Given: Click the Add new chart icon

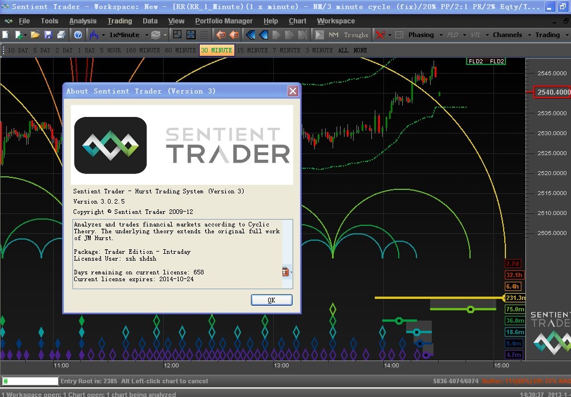Looking at the screenshot, I should pos(19,35).
